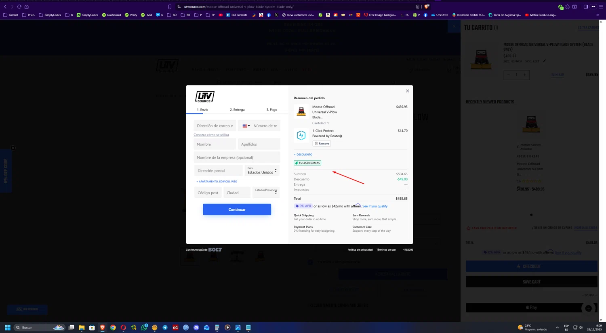Image resolution: width=606 pixels, height=333 pixels.
Task: Toggle the browser sidebar panel
Action: [586, 7]
